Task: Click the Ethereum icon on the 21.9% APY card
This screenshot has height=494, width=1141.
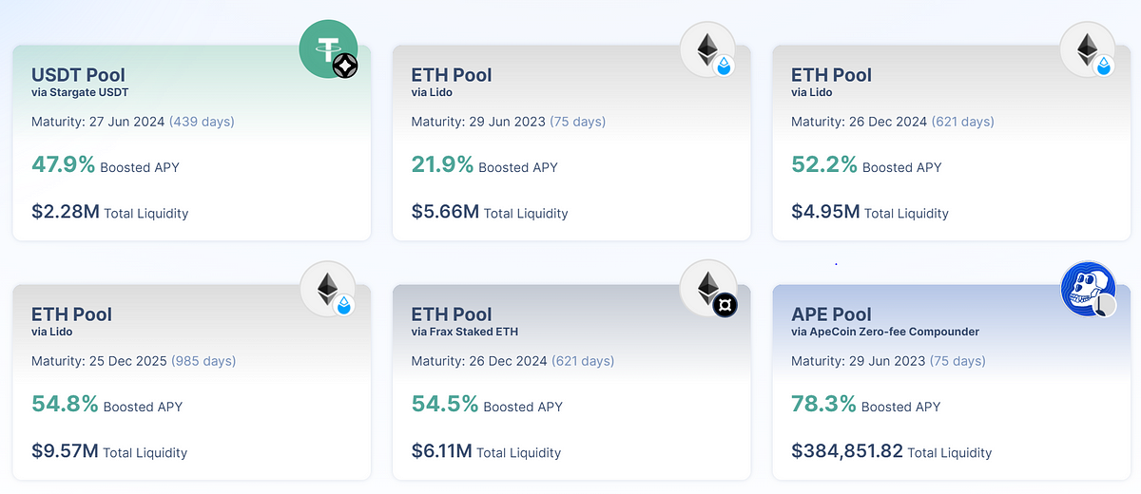Action: [706, 47]
